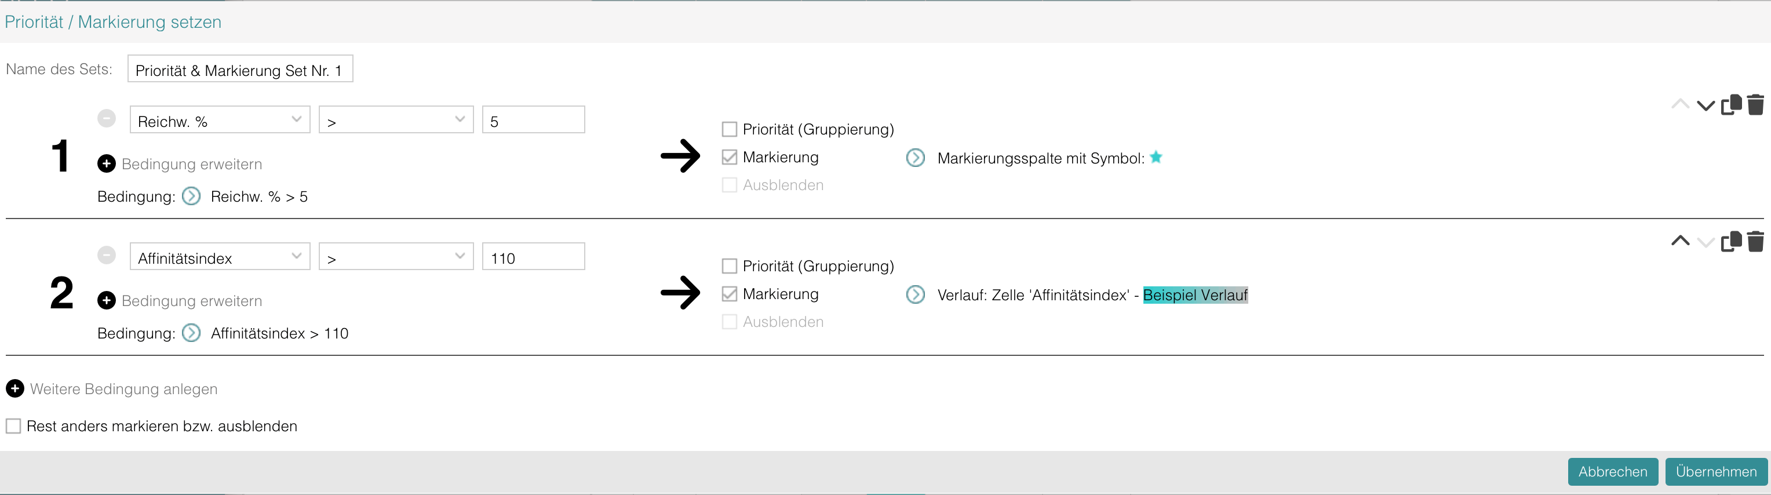The width and height of the screenshot is (1771, 495).
Task: Move condition 2 up with arrow icon
Action: pos(1680,241)
